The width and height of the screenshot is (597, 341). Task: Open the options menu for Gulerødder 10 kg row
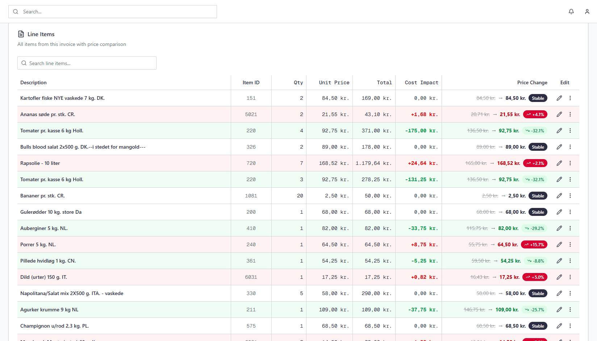(x=570, y=212)
